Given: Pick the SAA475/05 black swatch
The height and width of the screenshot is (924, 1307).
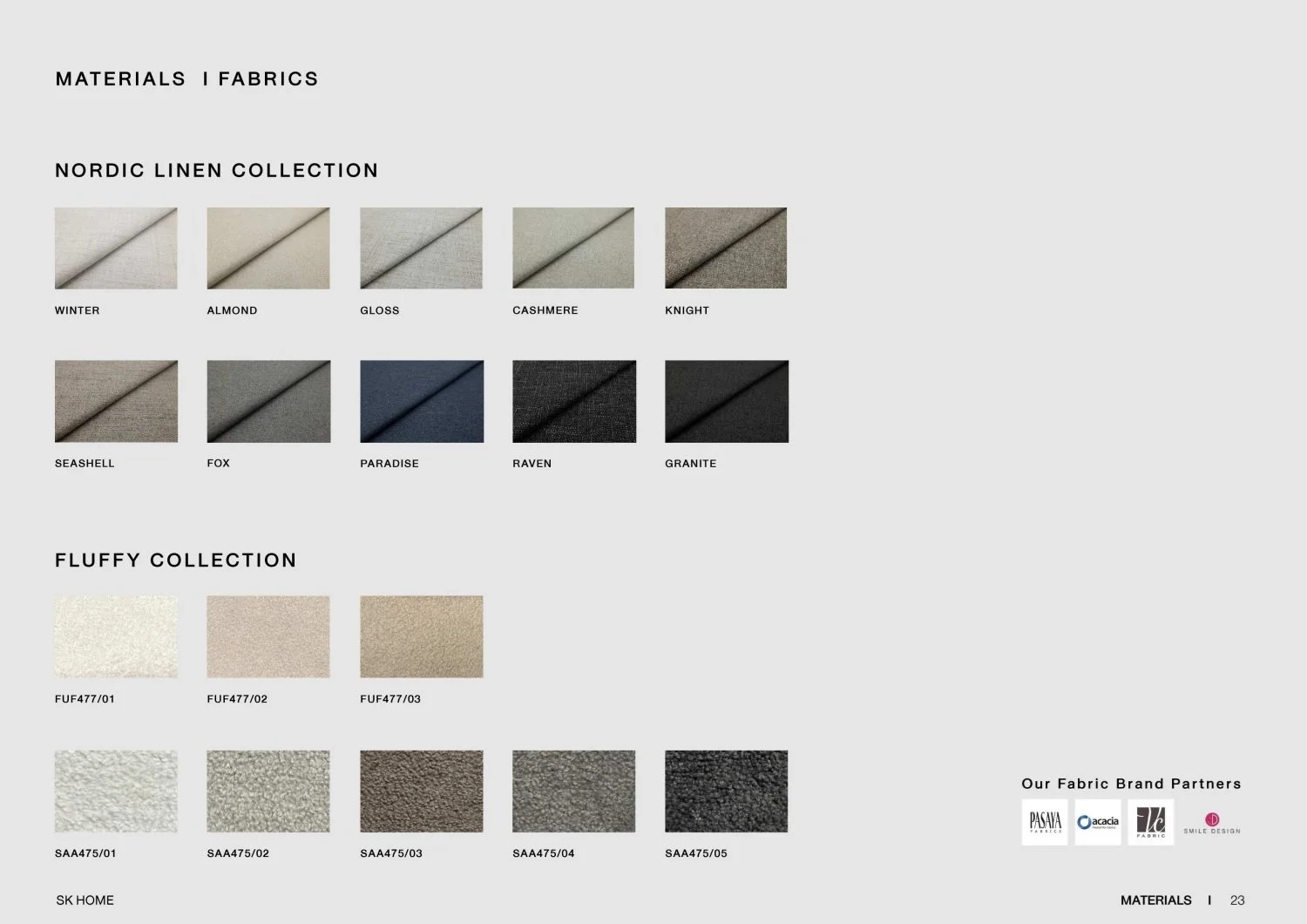Looking at the screenshot, I should pyautogui.click(x=726, y=792).
